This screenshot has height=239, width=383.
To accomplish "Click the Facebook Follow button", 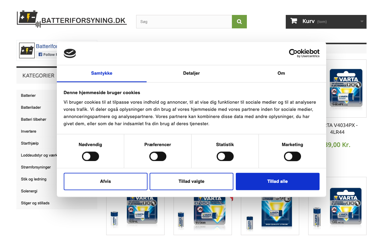I will tap(47, 55).
